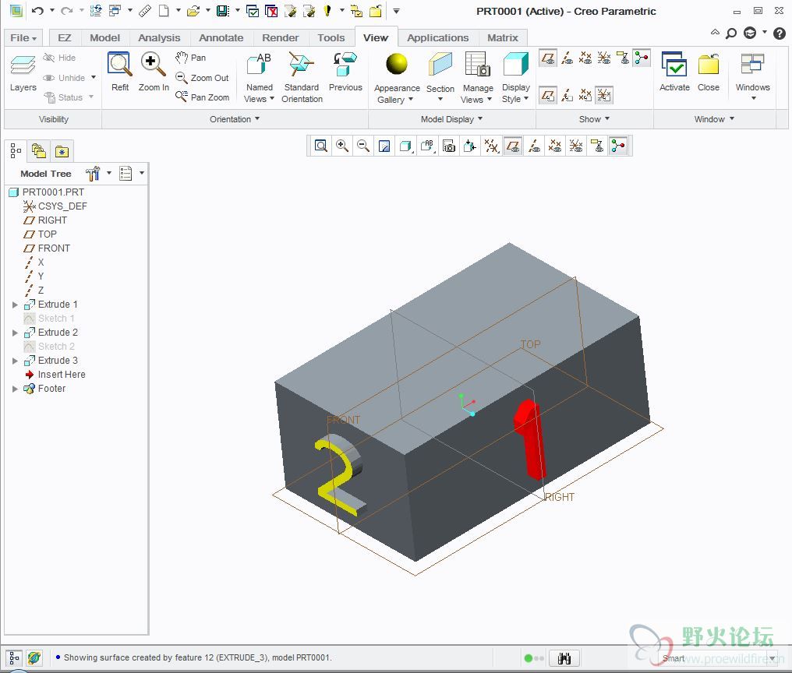Switch to the Folder Browser navigator tab
This screenshot has height=673, width=792.
coord(39,151)
